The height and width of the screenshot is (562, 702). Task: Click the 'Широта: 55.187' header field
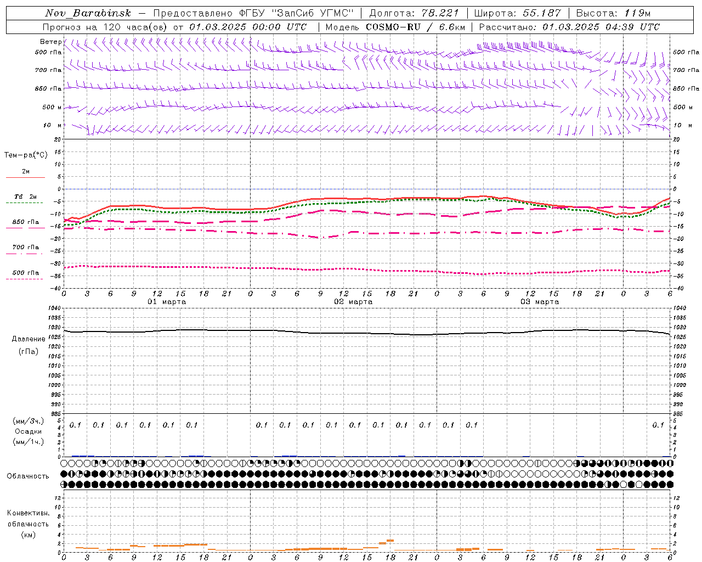pos(517,13)
